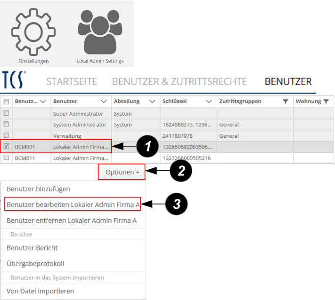This screenshot has height=300, width=335.
Task: Switch to the STARTSEITE tab
Action: pyautogui.click(x=72, y=81)
